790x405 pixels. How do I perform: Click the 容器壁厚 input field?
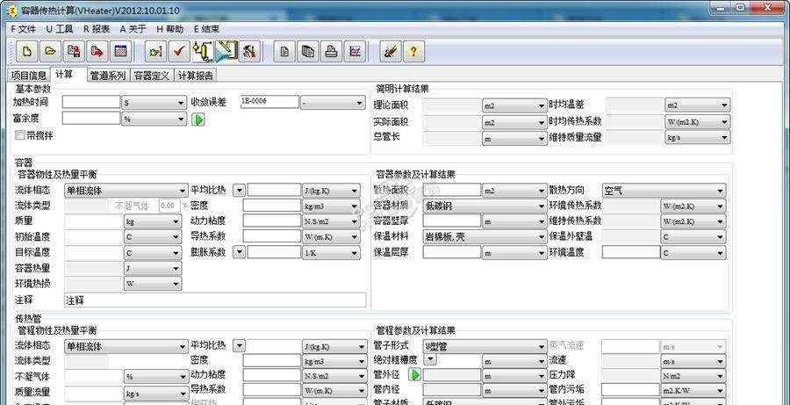pyautogui.click(x=452, y=221)
